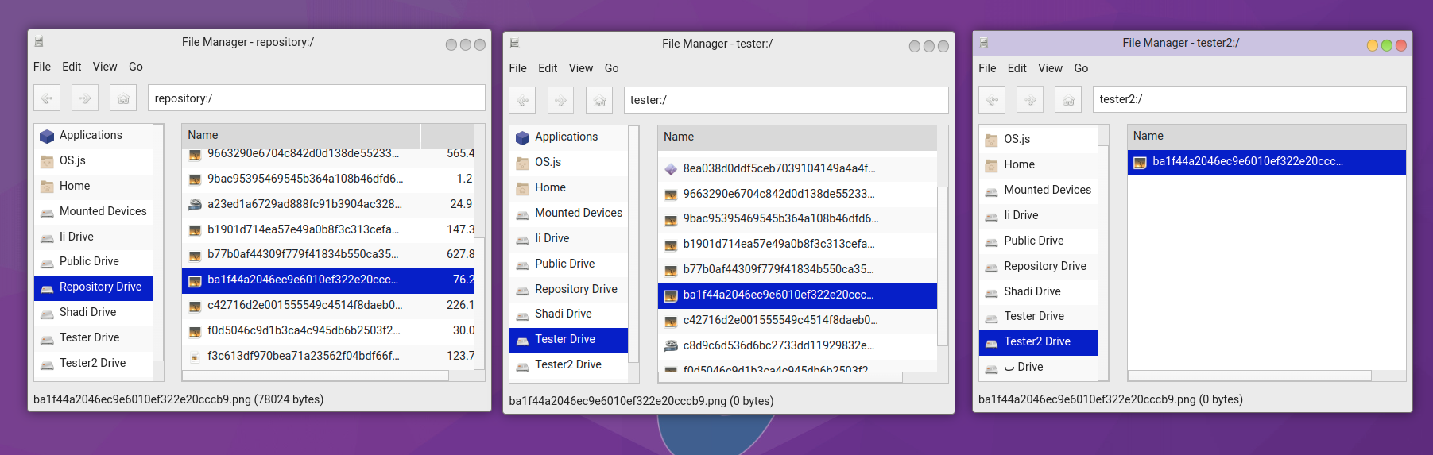This screenshot has height=455, width=1433.
Task: Close the tester2 window with red button
Action: click(x=1401, y=45)
